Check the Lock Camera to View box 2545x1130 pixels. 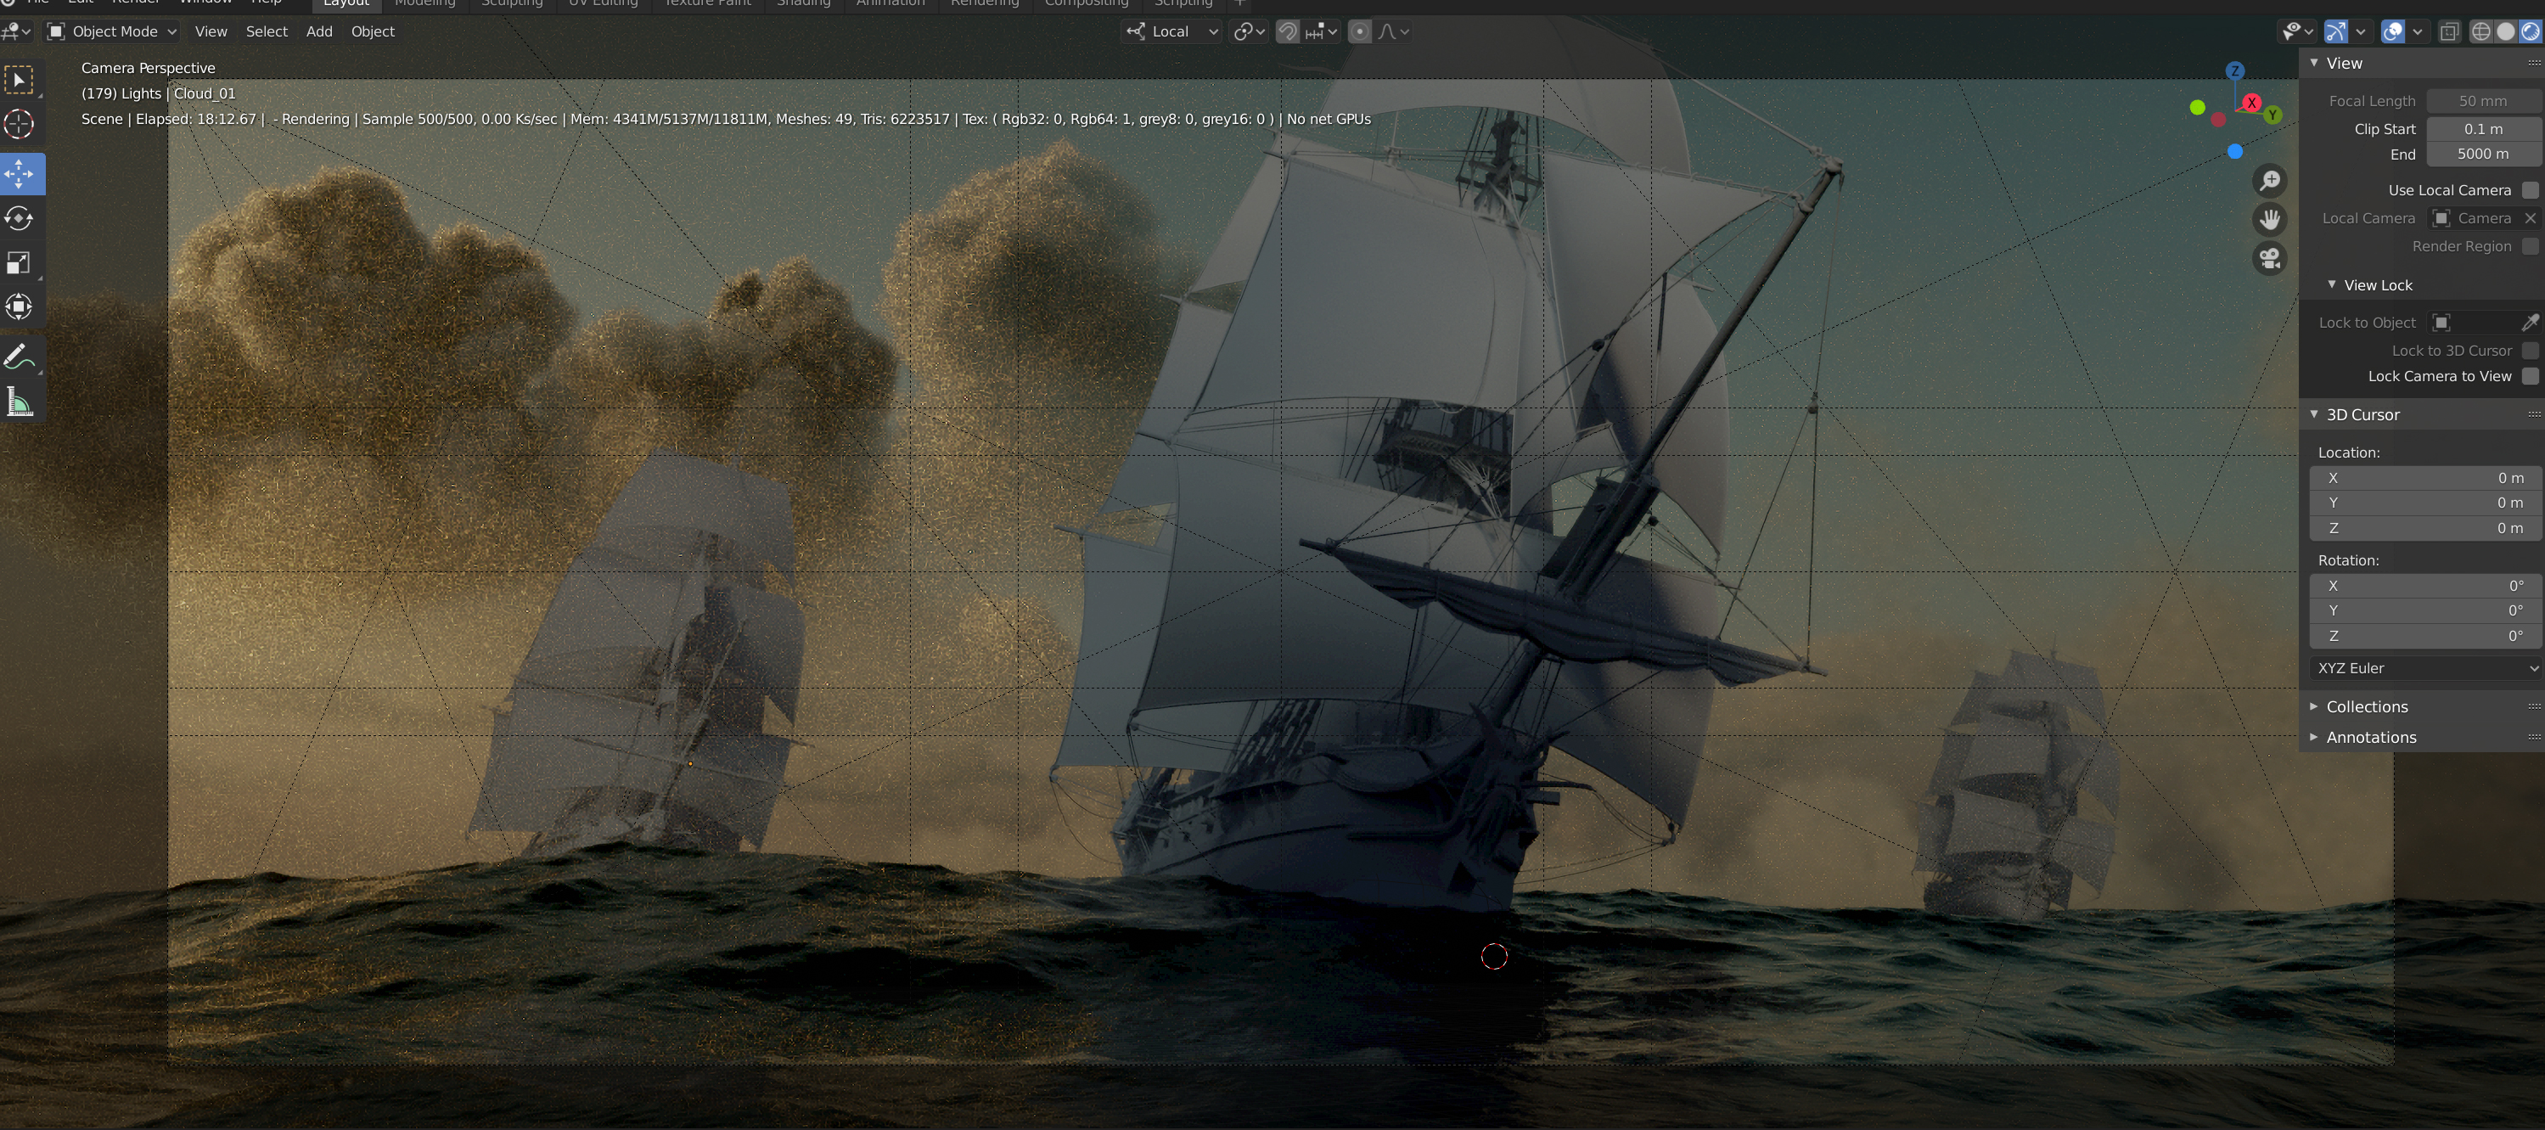pyautogui.click(x=2529, y=376)
